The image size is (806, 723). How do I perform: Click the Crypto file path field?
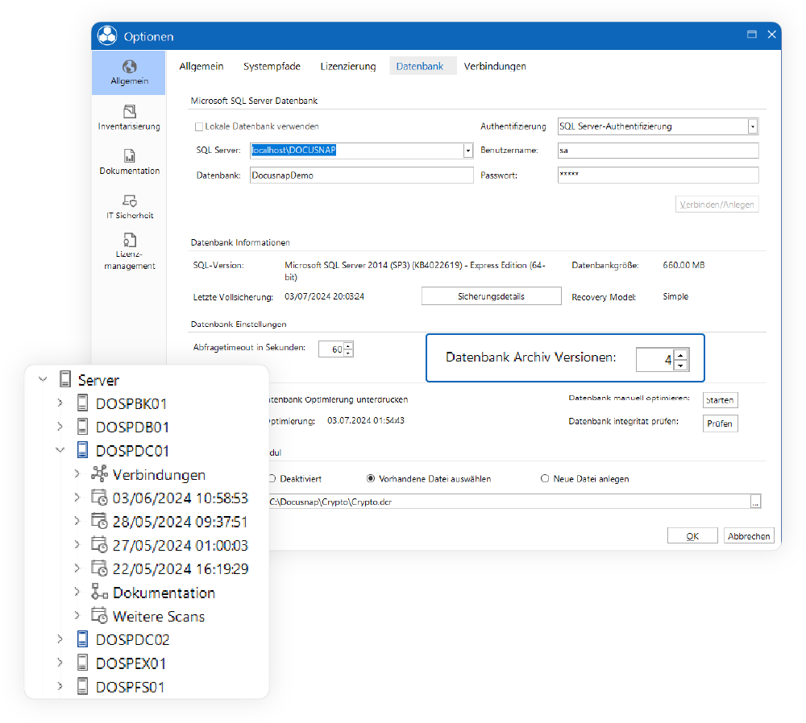[x=509, y=502]
